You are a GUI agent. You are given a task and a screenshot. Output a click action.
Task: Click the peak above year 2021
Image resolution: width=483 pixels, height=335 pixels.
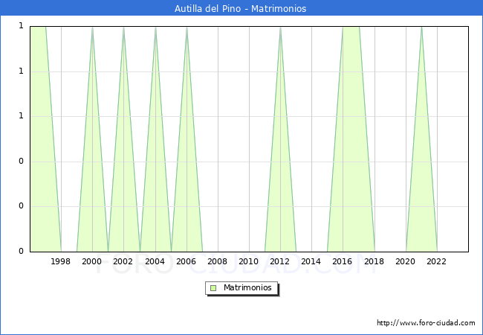tap(422, 28)
